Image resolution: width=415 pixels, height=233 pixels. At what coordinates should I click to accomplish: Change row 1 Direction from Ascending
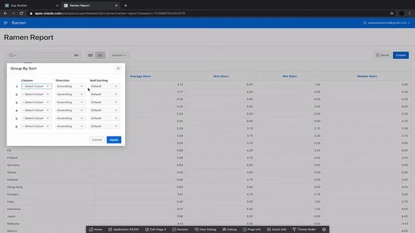(x=71, y=86)
